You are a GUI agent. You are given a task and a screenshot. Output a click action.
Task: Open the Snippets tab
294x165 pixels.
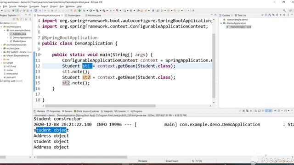(x=107, y=111)
